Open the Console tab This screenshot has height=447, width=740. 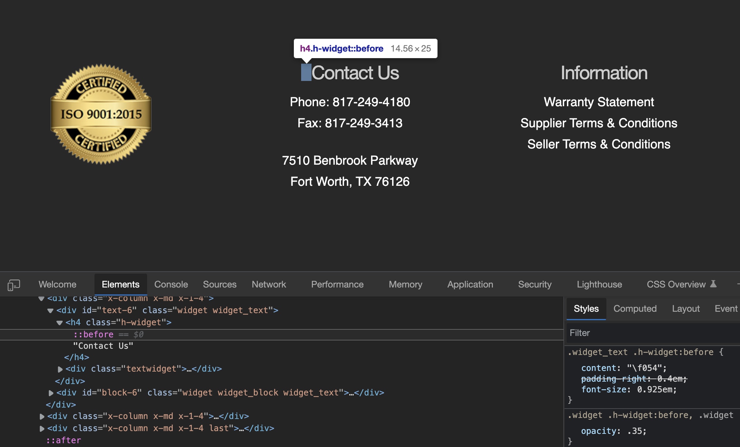(x=171, y=284)
